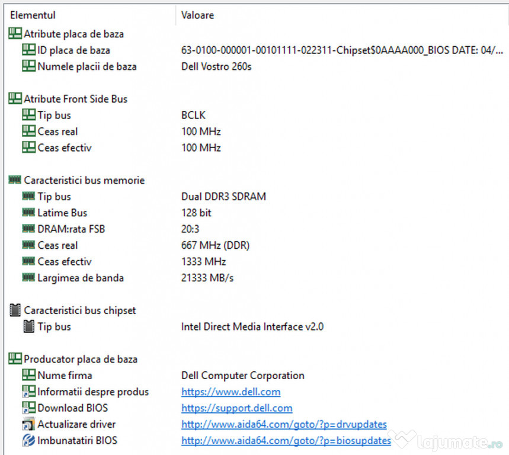
Task: Select the ID placa de baza value text
Action: point(342,50)
